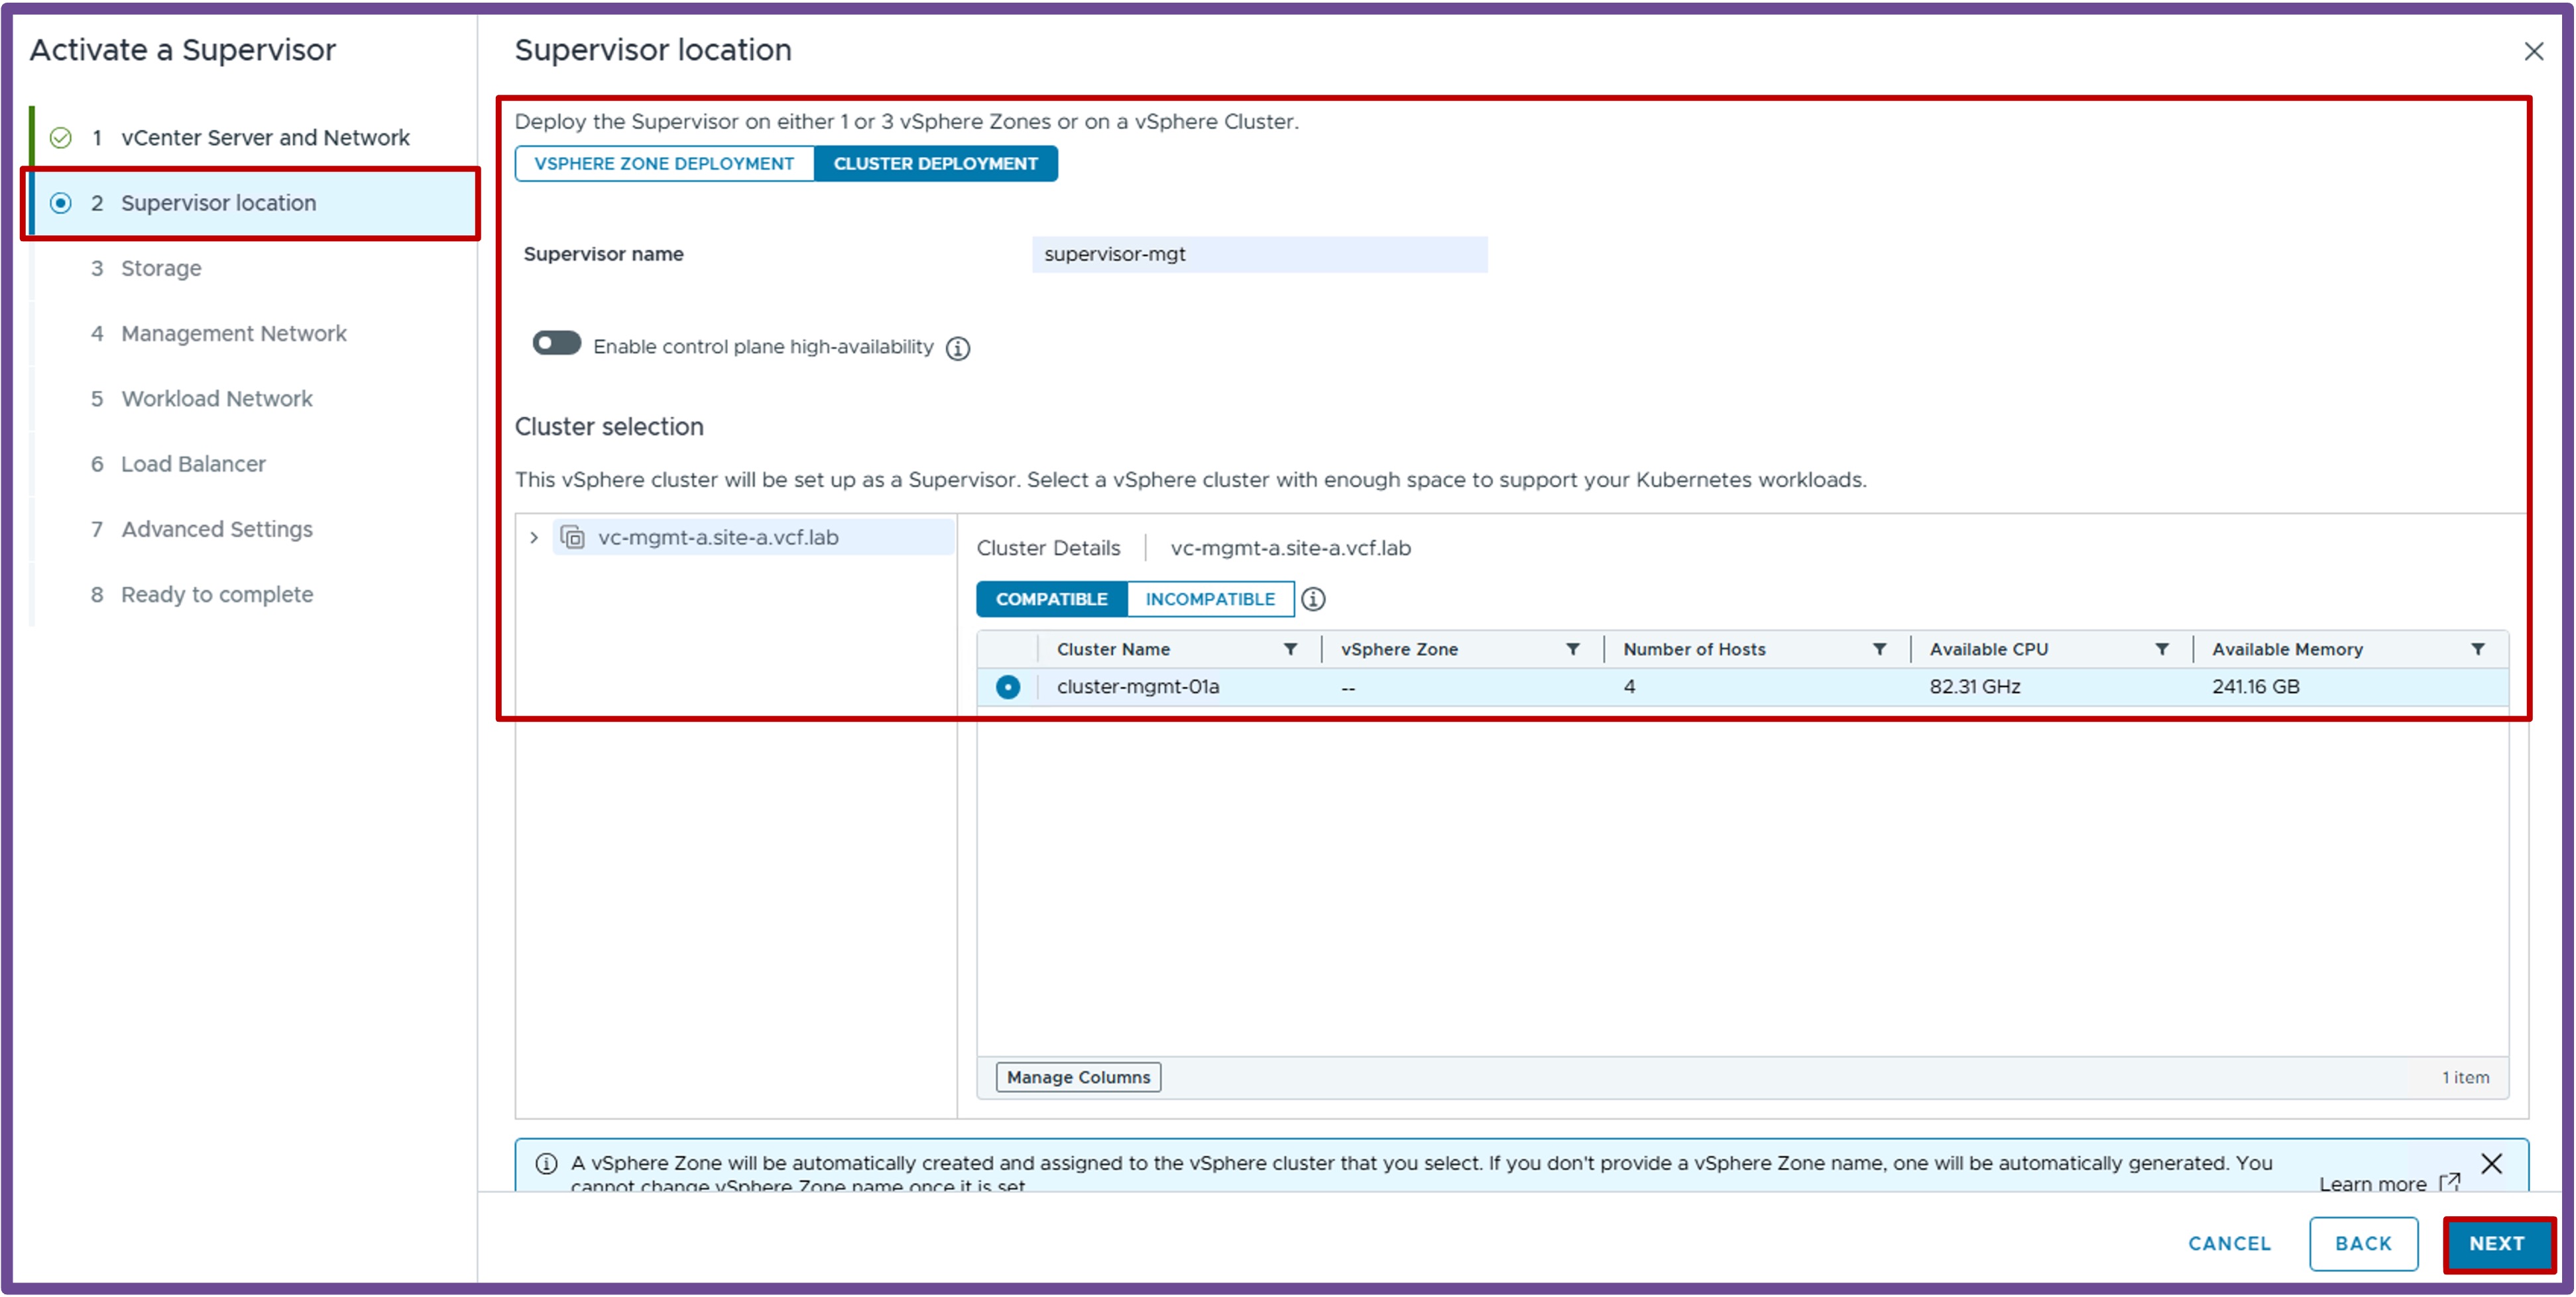Go to step 7 Advanced Settings
The width and height of the screenshot is (2576, 1297).
tap(217, 529)
